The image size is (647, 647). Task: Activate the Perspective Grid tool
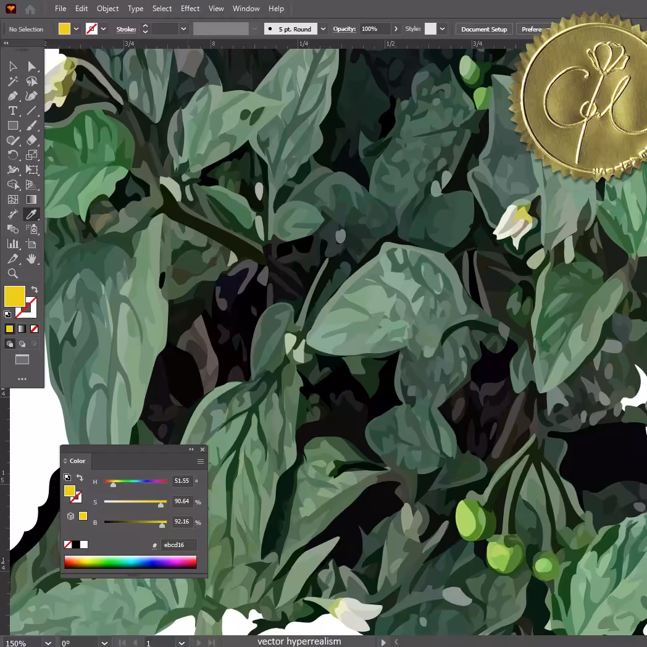[x=31, y=185]
